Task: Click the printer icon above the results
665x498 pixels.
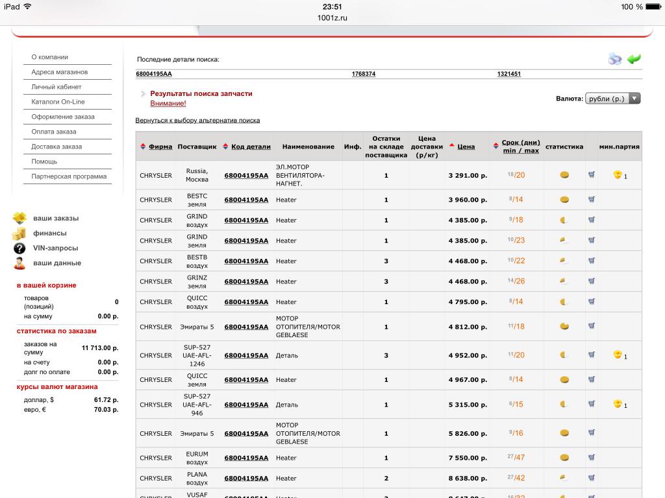Action: point(614,59)
